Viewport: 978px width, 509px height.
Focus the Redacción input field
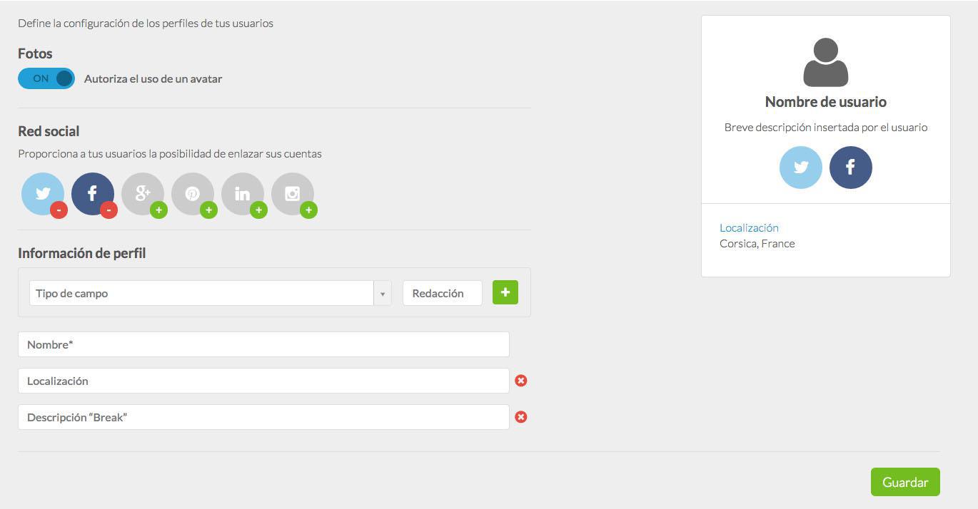(442, 293)
